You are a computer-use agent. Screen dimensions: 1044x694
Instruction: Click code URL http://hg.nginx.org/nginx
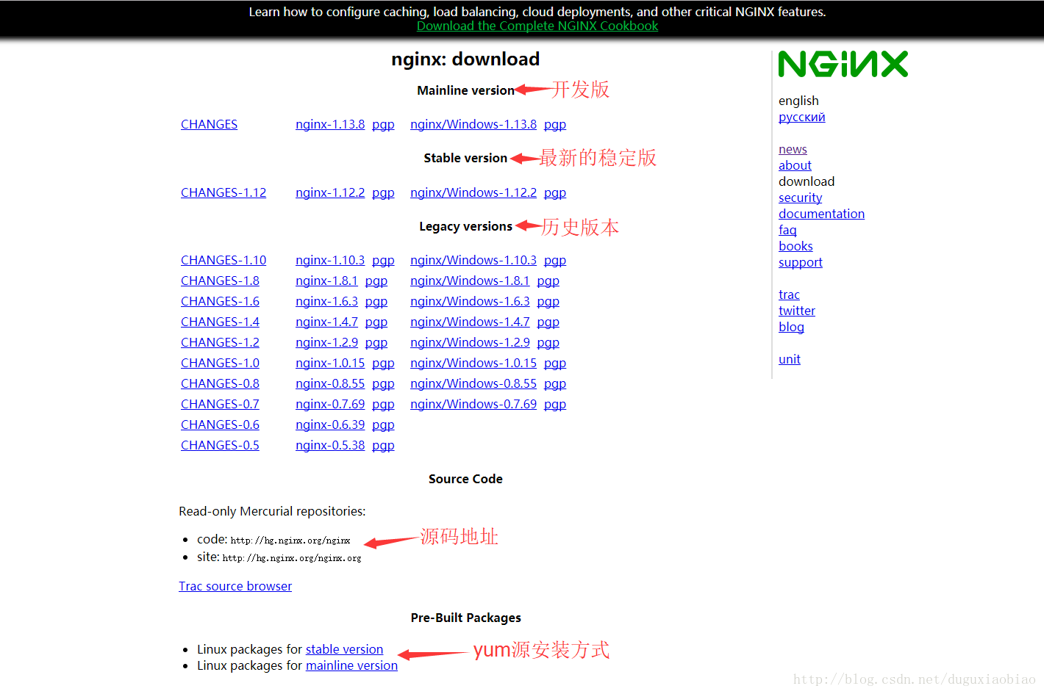click(x=290, y=541)
